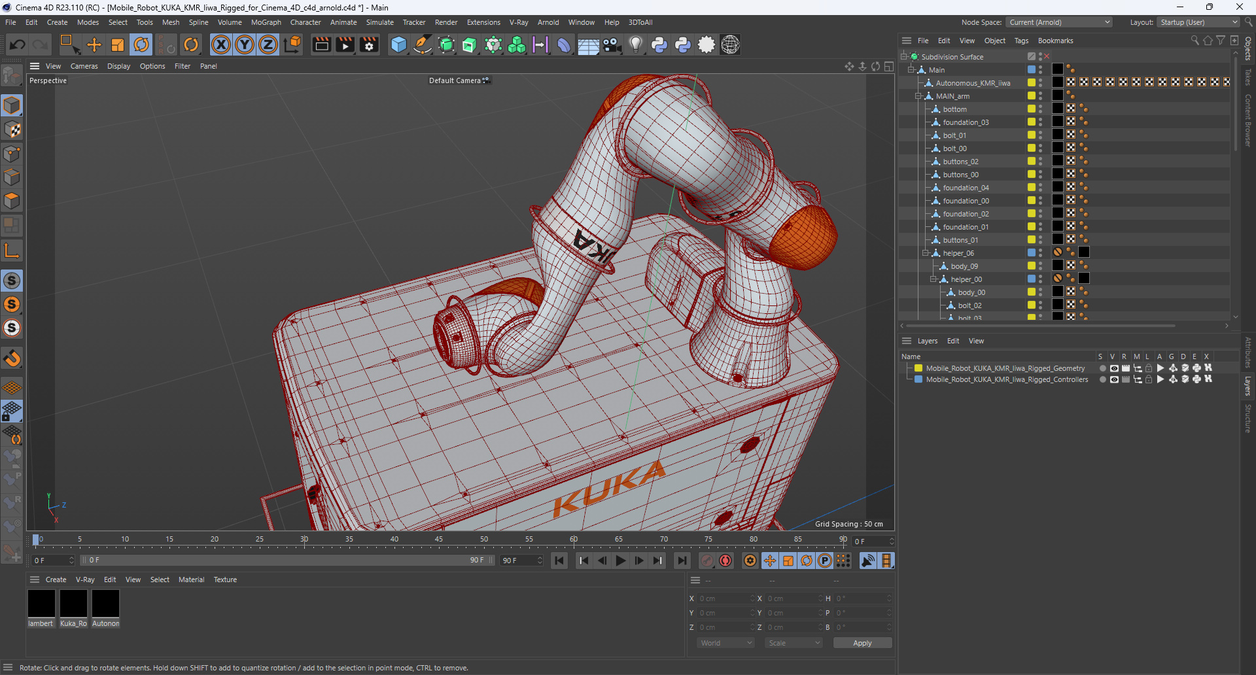Select Autonomous_KMR_iiwa object

pyautogui.click(x=973, y=83)
